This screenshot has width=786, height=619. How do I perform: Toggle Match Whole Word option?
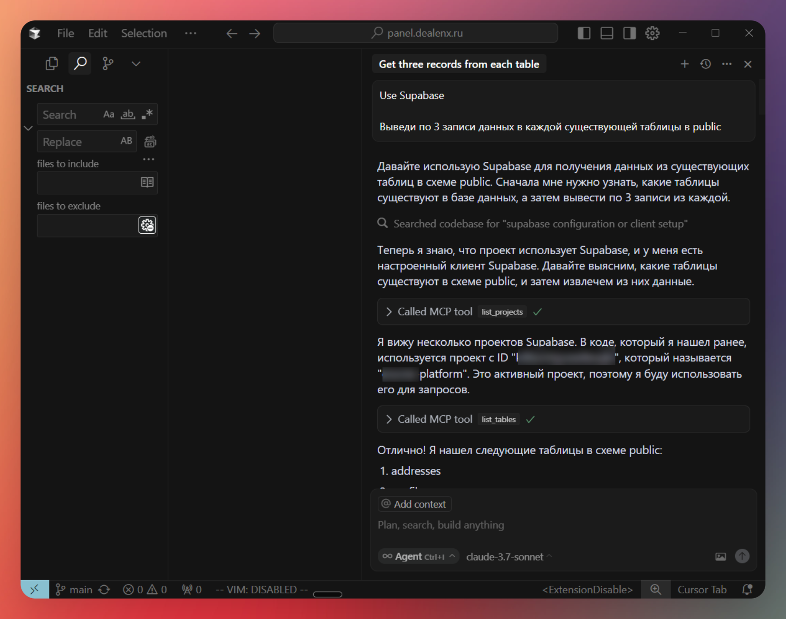tap(128, 114)
